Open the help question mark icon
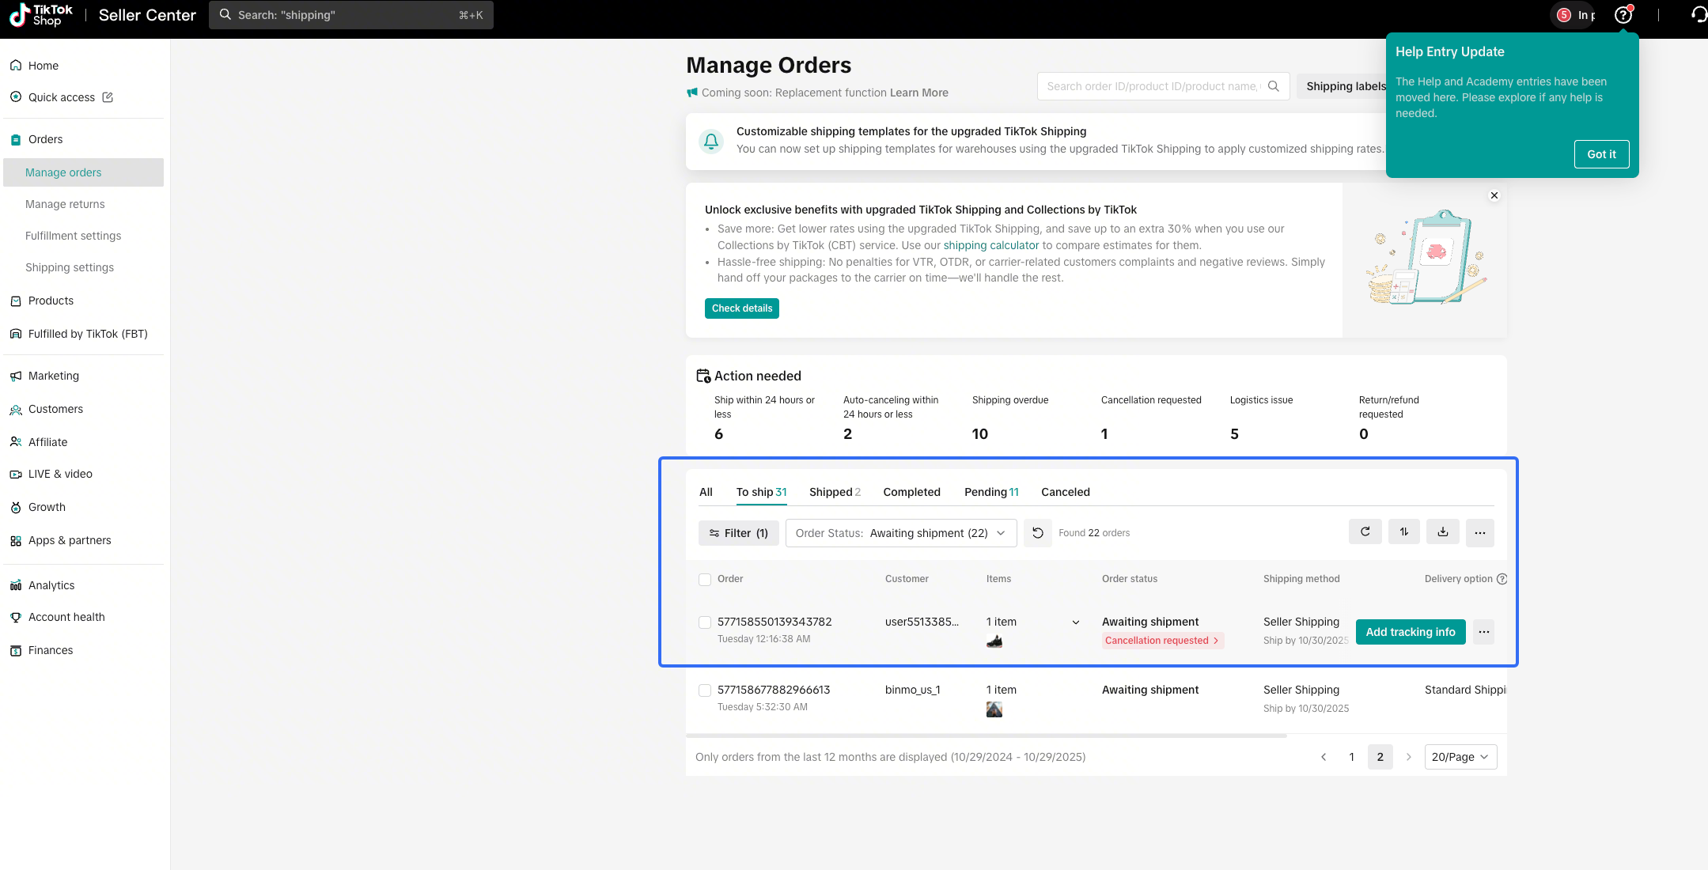The height and width of the screenshot is (870, 1708). tap(1623, 15)
